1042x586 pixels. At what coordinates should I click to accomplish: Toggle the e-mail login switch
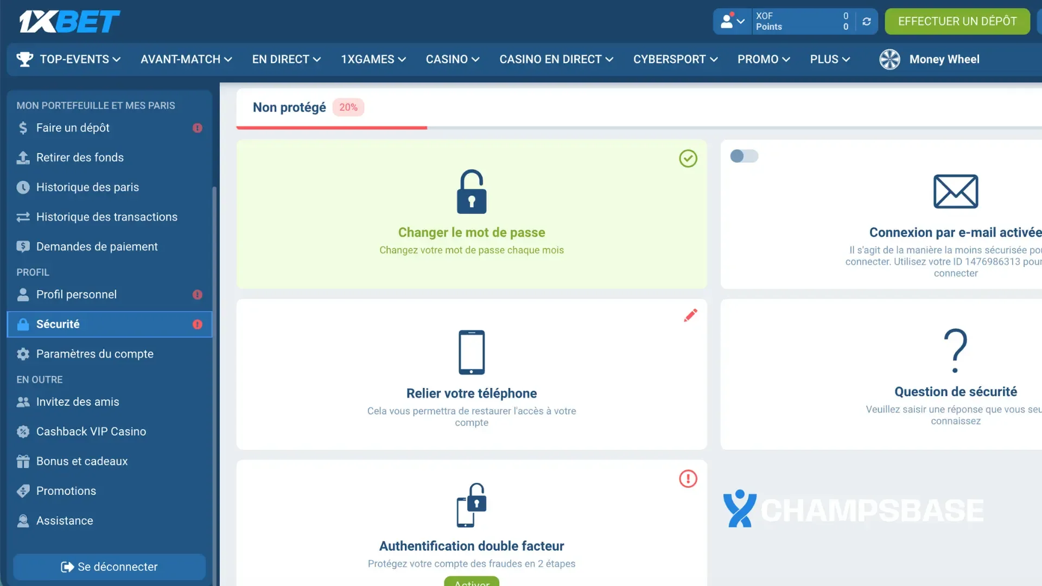(744, 156)
